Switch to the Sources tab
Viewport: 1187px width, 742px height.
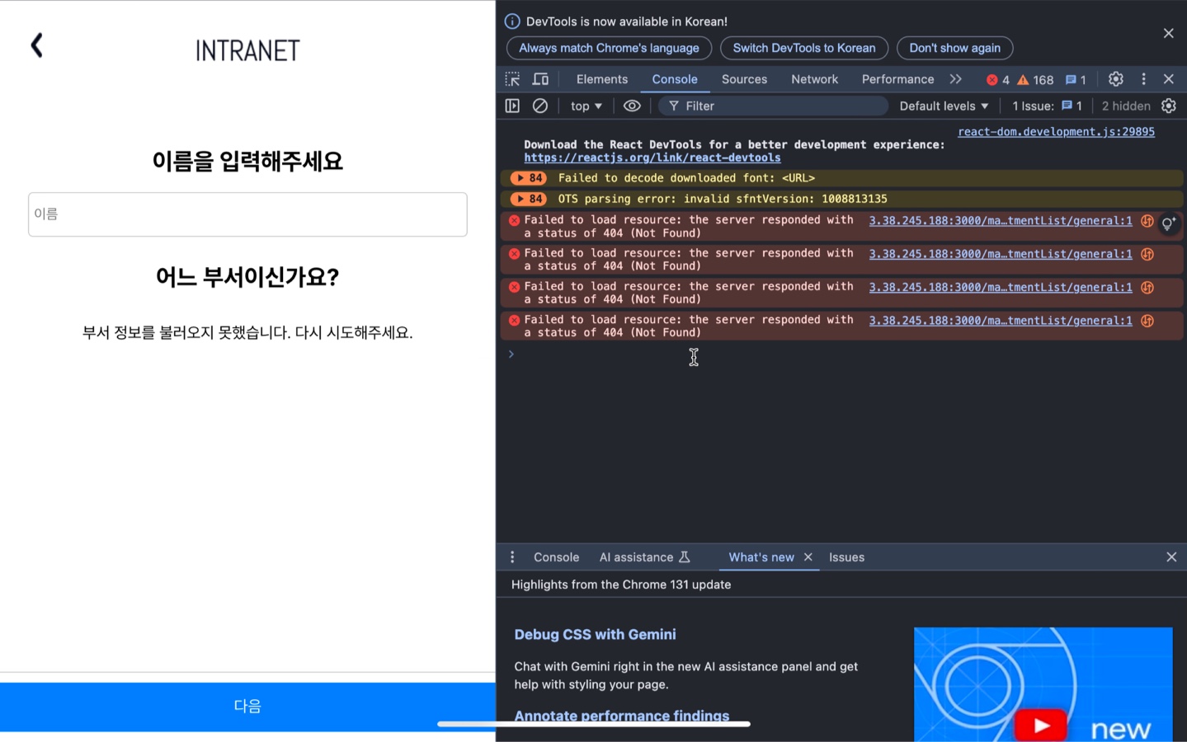744,79
